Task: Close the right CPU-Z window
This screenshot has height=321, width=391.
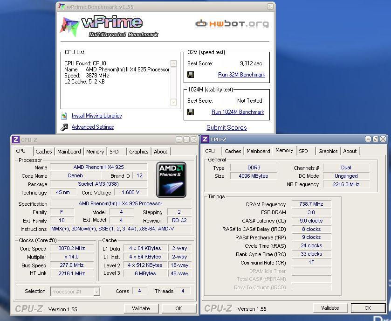Action: pyautogui.click(x=383, y=139)
